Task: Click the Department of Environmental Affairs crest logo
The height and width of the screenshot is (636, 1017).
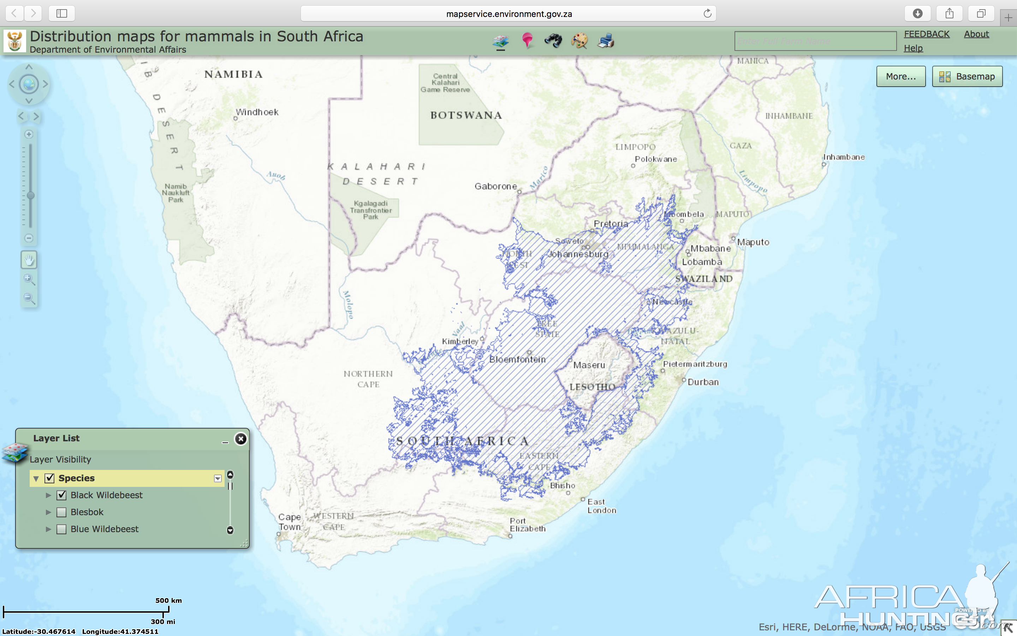Action: (15, 41)
